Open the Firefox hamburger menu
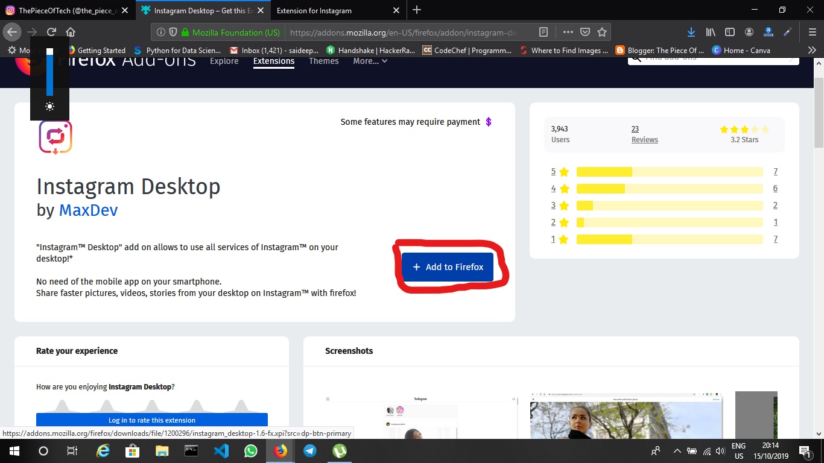This screenshot has height=463, width=824. pyautogui.click(x=812, y=32)
